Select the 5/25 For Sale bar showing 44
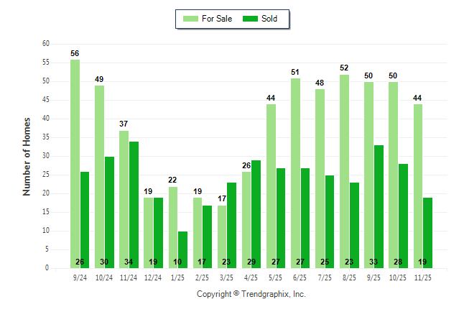 [x=271, y=186]
